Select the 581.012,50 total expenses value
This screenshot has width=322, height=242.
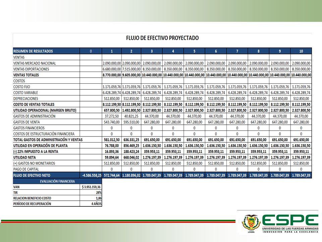click(112, 140)
